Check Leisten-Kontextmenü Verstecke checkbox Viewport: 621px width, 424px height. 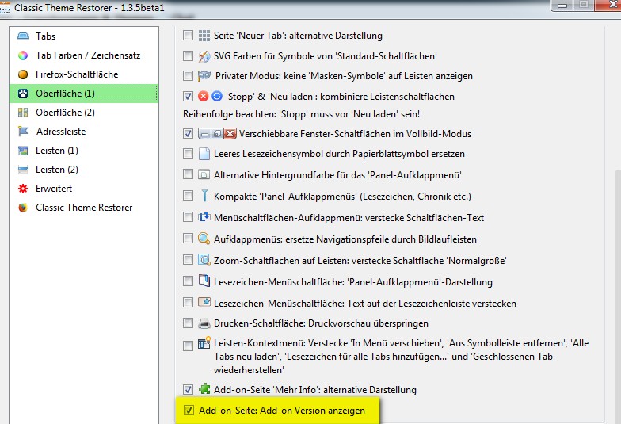189,346
